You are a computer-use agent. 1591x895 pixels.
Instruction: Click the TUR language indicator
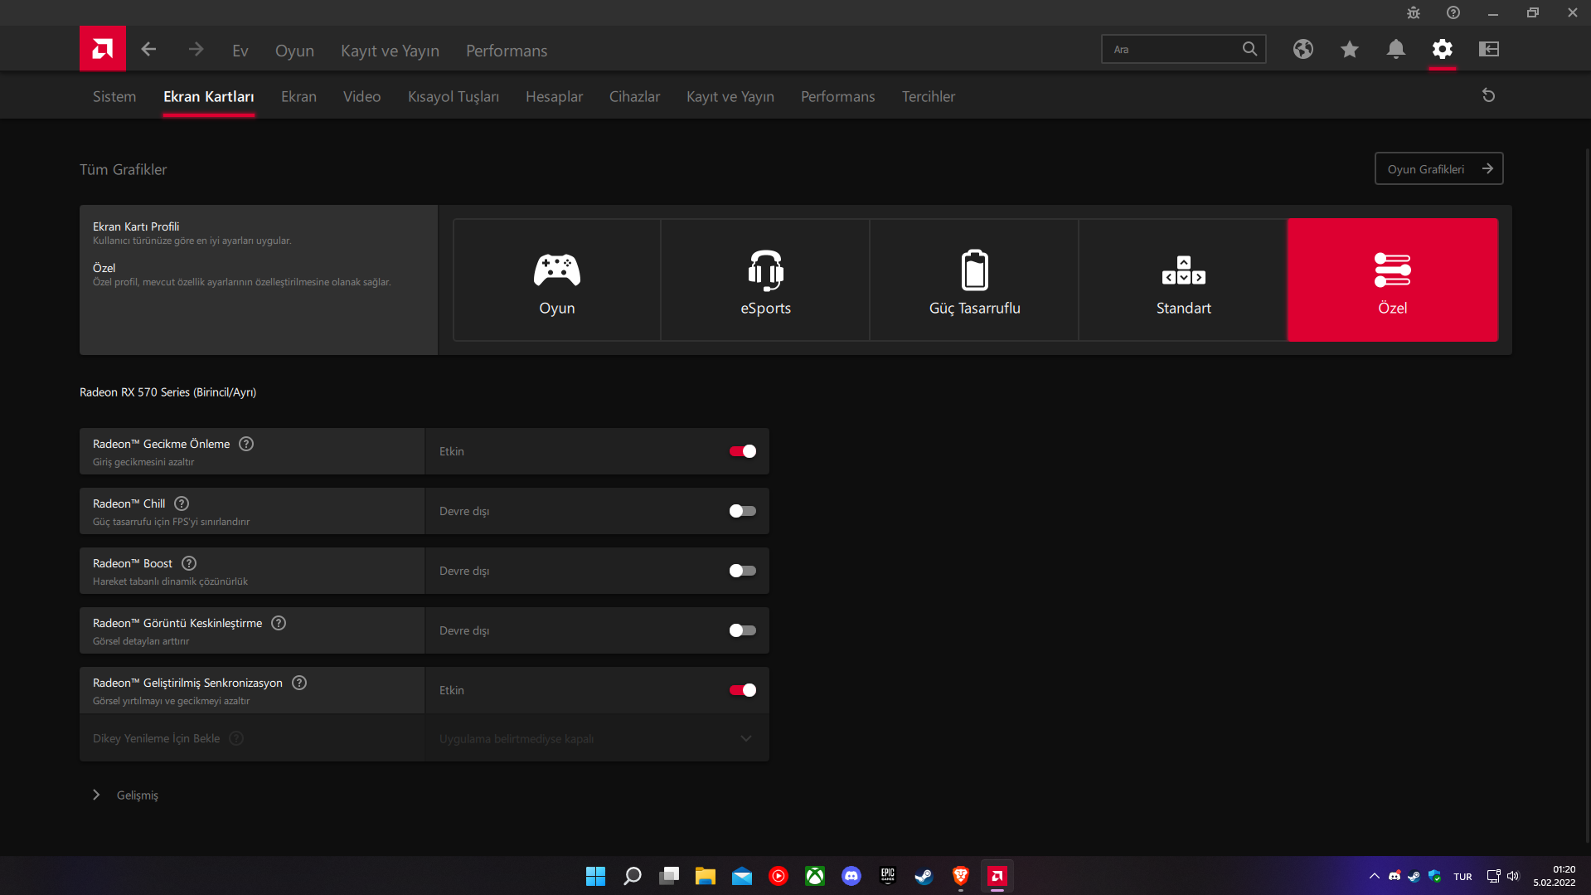click(x=1462, y=877)
